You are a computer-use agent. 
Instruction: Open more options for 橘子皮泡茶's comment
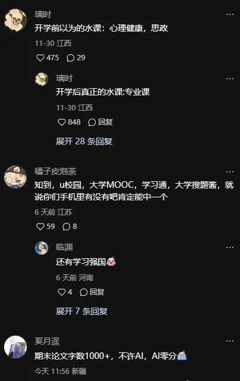(229, 172)
